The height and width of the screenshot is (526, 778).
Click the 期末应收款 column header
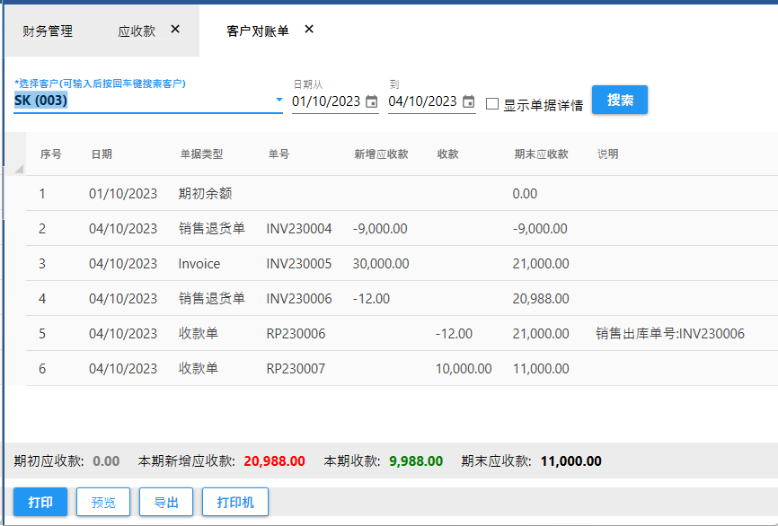pos(541,154)
